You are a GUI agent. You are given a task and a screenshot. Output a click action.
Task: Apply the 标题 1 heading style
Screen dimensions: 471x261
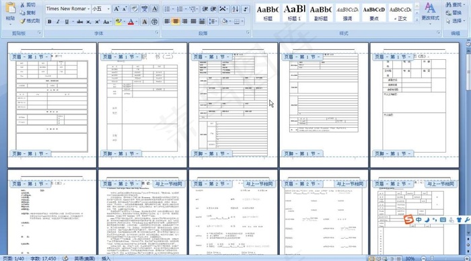[x=295, y=13]
